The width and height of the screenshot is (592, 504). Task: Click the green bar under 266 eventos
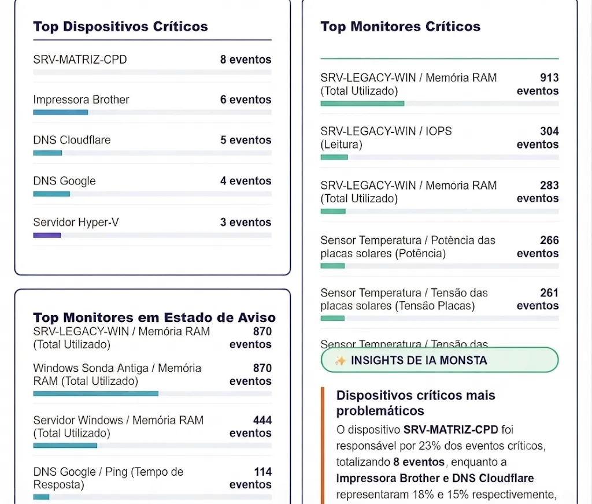click(x=332, y=266)
